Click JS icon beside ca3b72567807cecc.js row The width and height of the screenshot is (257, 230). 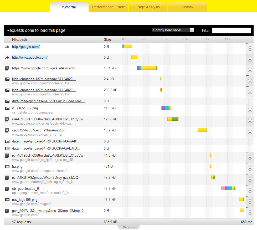[x=7, y=130]
